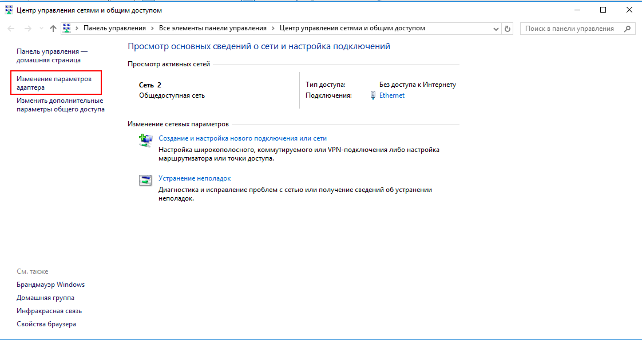
Task: Open Изменение параметров адаптера link
Action: tap(54, 83)
